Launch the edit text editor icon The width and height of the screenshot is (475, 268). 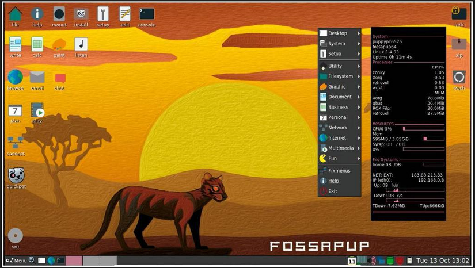[125, 14]
